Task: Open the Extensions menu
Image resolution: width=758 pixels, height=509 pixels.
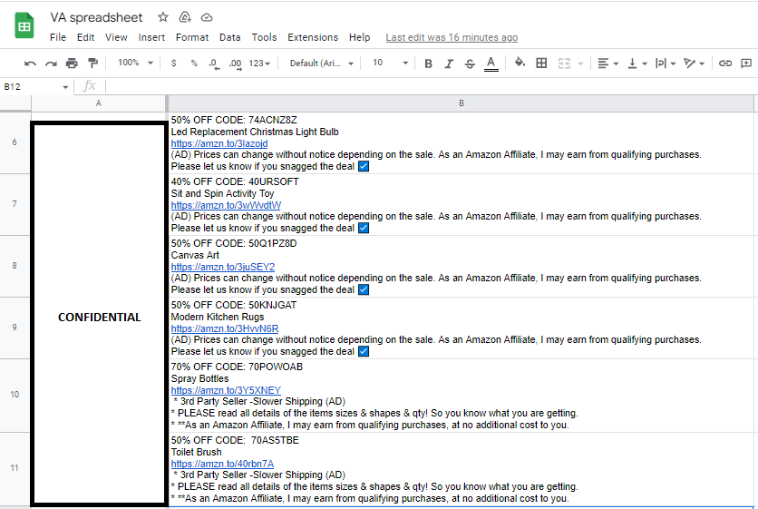Action: (x=313, y=37)
